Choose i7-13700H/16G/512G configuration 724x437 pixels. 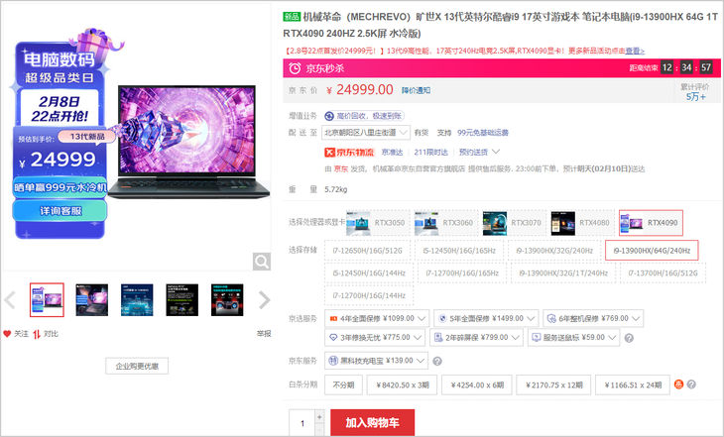point(663,273)
